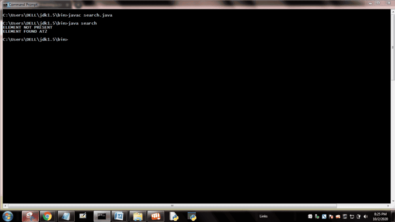Click the 'Command Prompt' title text
The width and height of the screenshot is (395, 222).
[x=23, y=4]
